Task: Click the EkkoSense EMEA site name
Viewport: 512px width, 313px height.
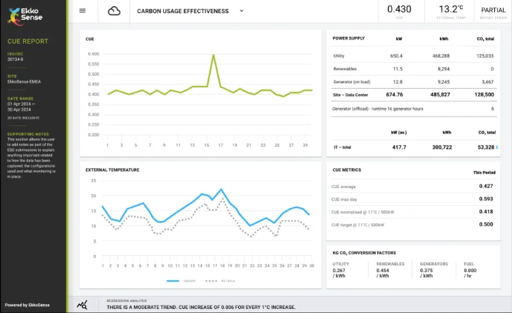Action: (25, 82)
